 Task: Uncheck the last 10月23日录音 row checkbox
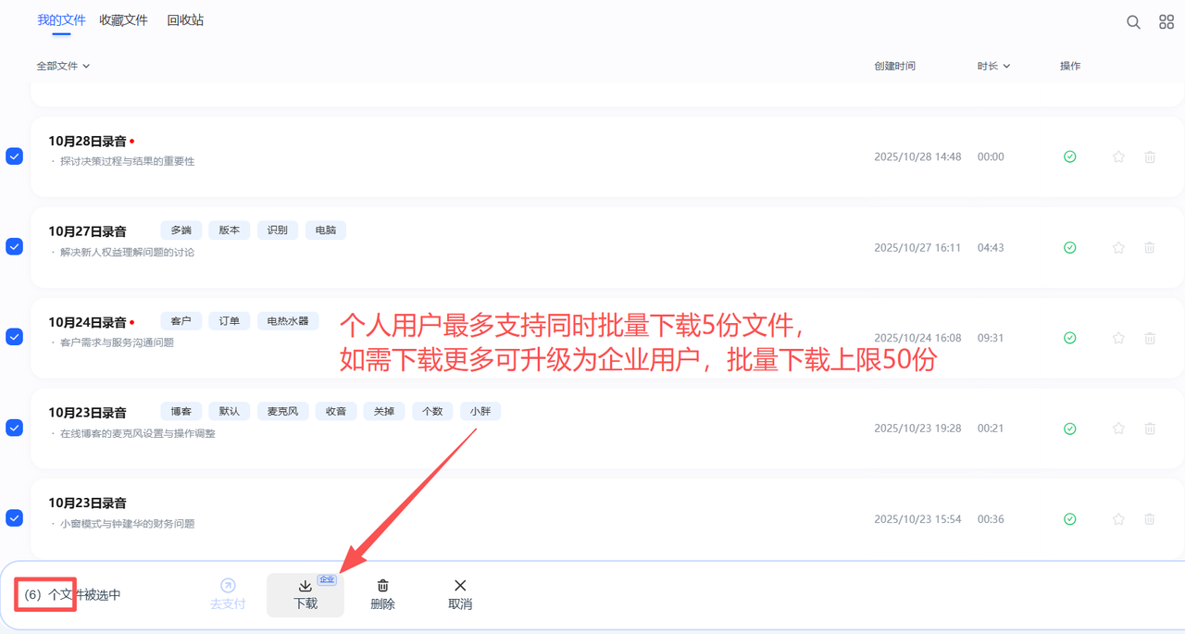coord(15,518)
